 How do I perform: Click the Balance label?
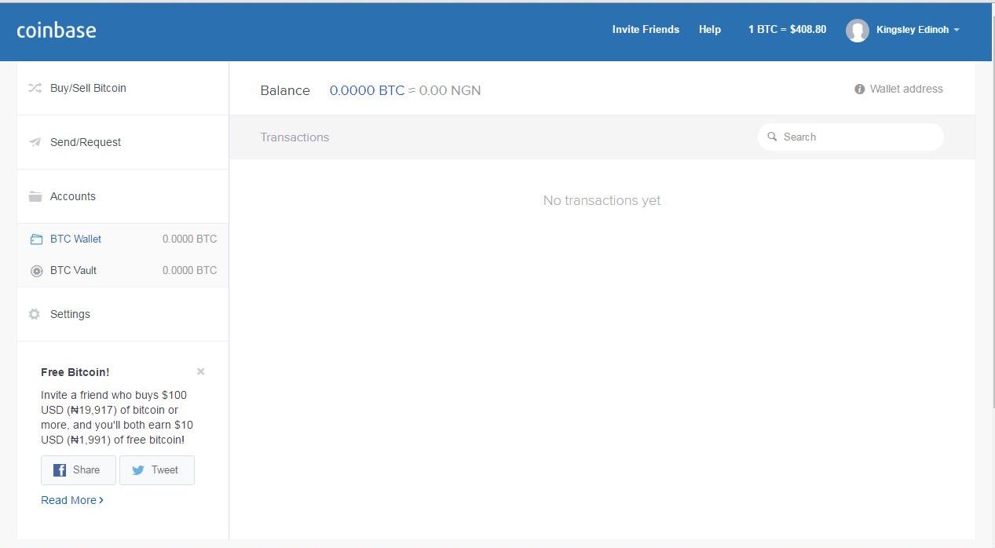pos(285,90)
